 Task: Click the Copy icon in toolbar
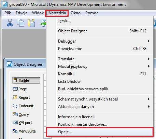(20, 23)
